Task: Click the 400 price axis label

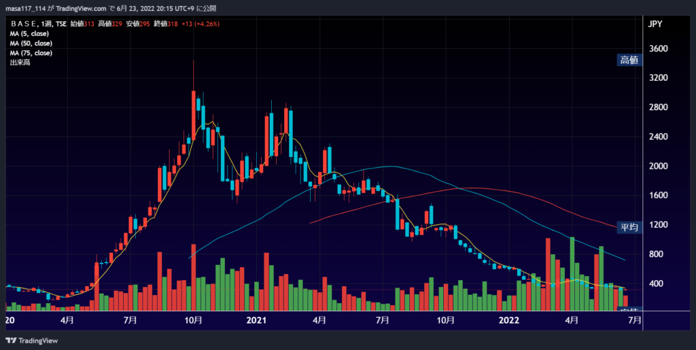Action: [656, 283]
